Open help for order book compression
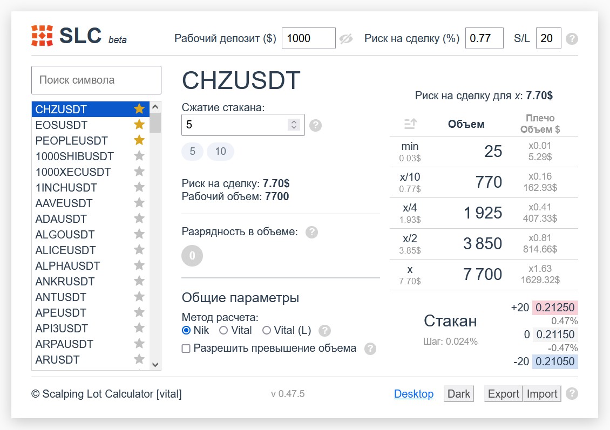The image size is (610, 430). [316, 125]
